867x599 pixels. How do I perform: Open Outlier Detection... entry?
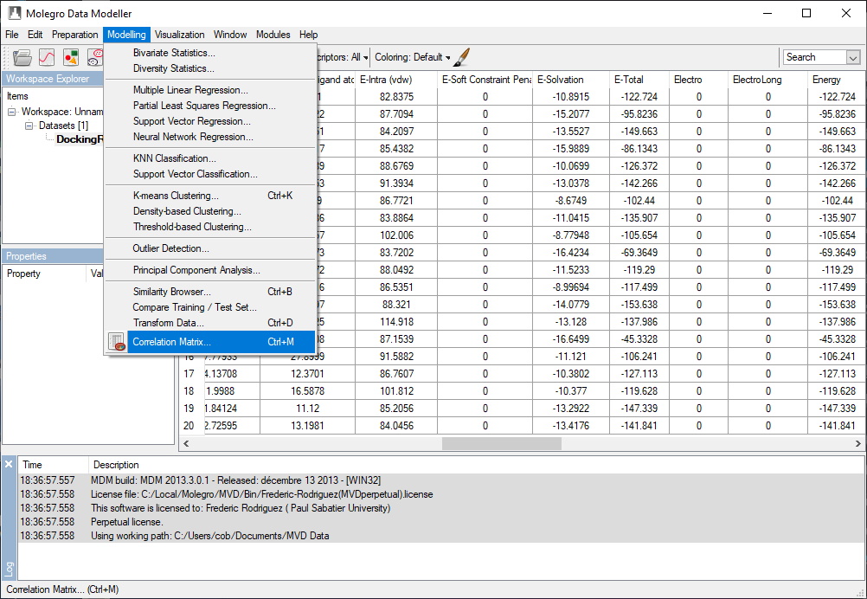pos(210,248)
